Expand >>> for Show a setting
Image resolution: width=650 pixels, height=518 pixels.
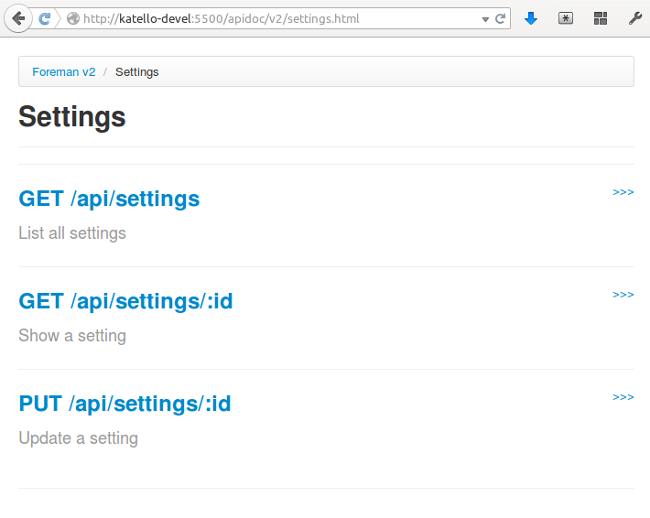click(623, 294)
